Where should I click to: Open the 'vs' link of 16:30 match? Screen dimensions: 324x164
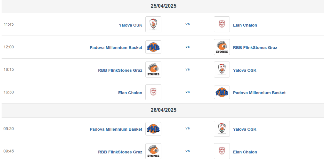(x=188, y=92)
